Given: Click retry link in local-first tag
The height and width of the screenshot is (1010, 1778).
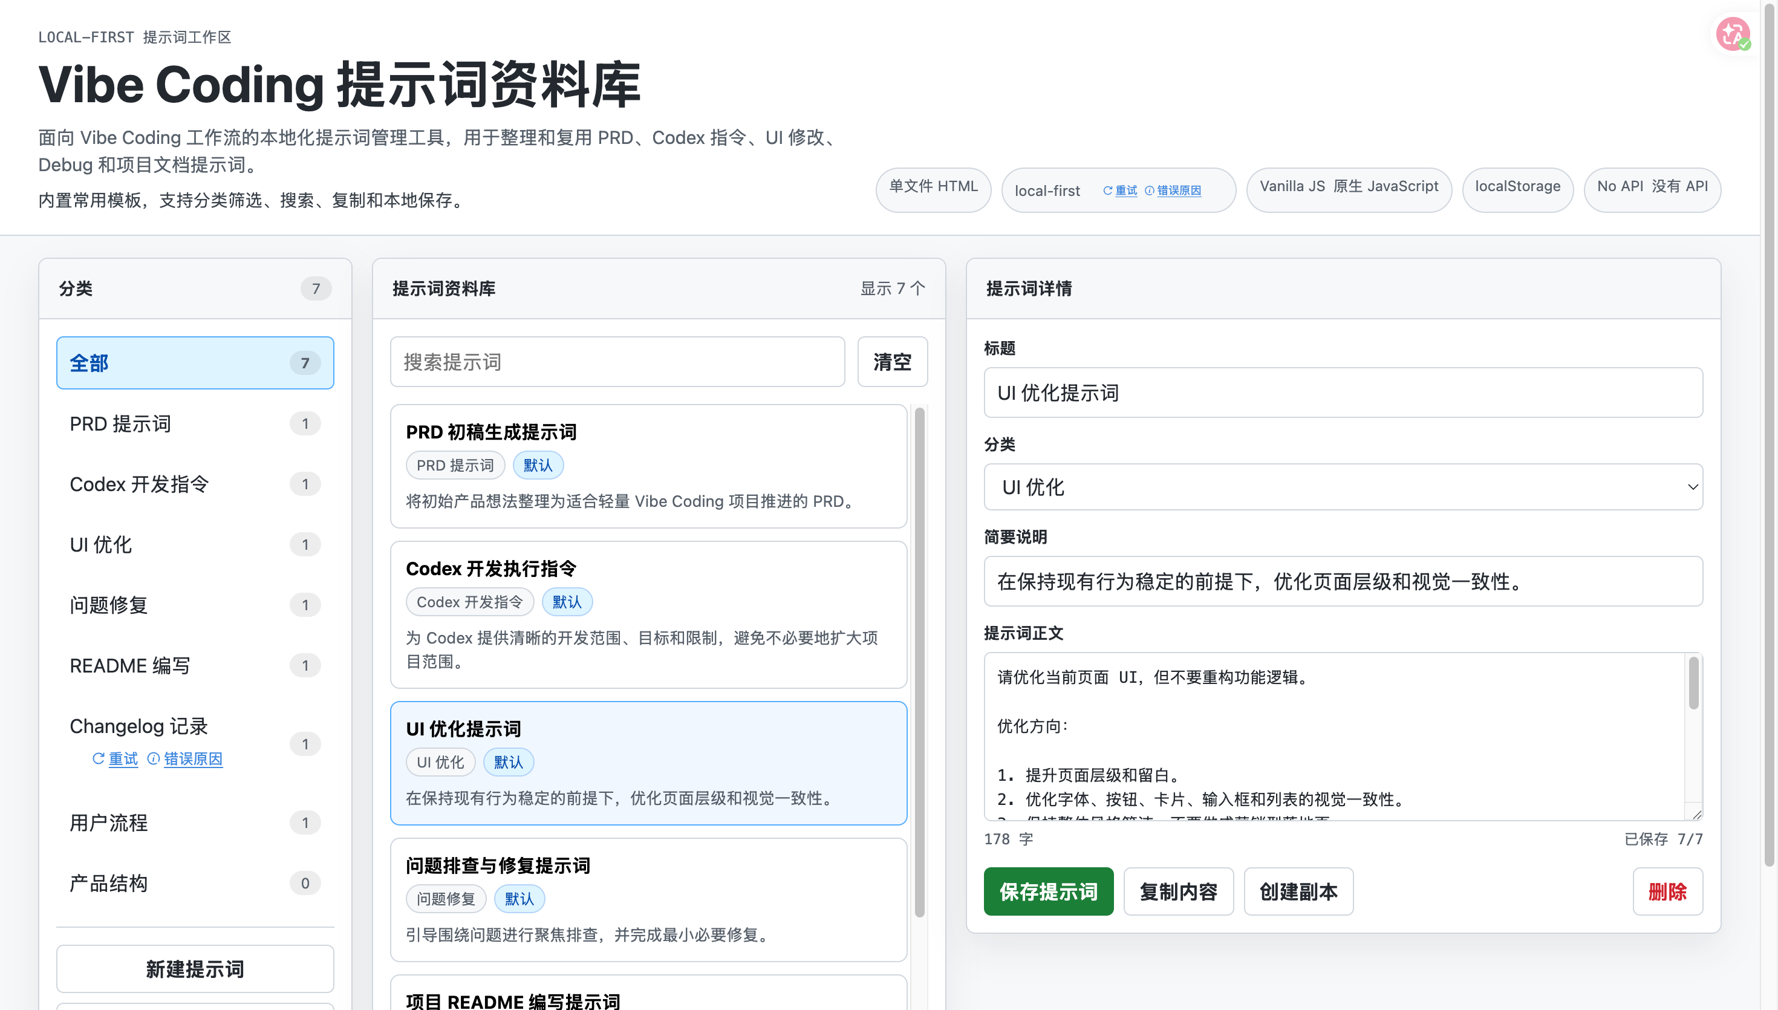Looking at the screenshot, I should click(1120, 191).
